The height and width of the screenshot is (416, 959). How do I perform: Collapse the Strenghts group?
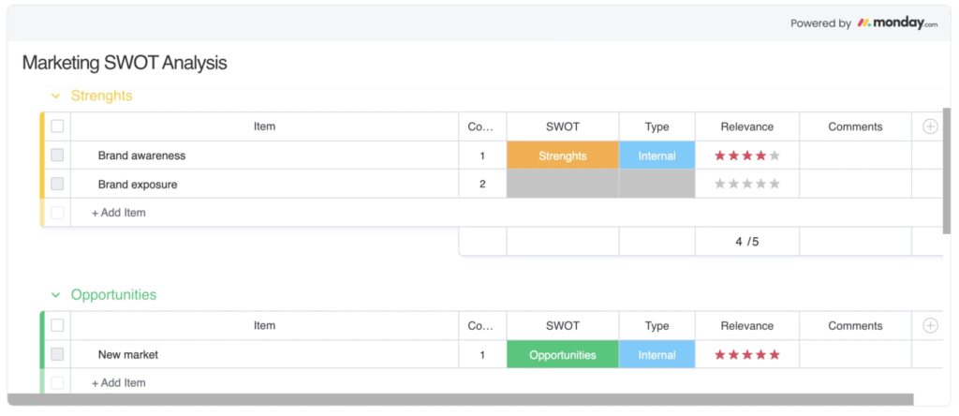pos(55,97)
